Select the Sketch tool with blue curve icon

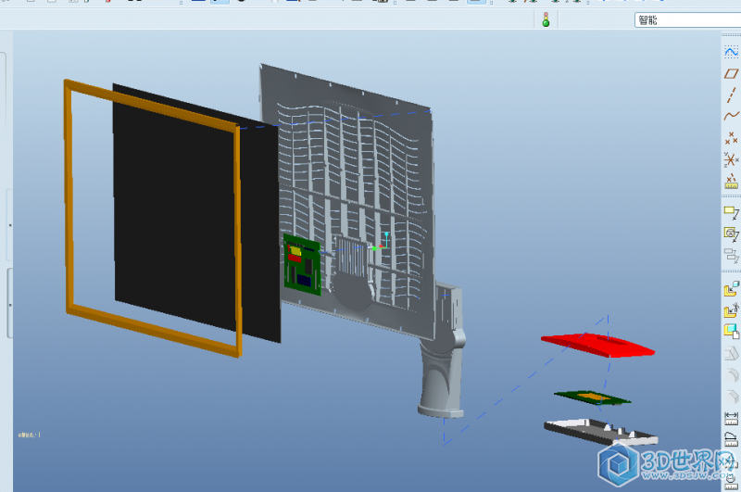click(731, 52)
